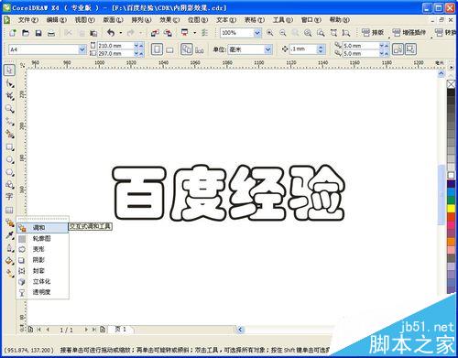458x358 pixels.
Task: Select the Shape edit tool
Action: click(x=9, y=83)
